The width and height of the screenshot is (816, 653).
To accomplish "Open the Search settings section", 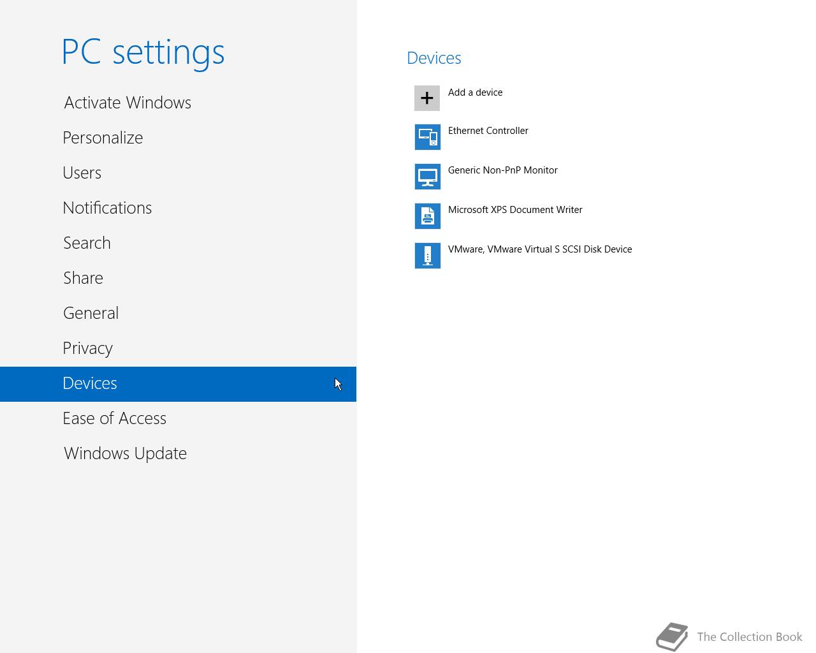I will click(178, 243).
